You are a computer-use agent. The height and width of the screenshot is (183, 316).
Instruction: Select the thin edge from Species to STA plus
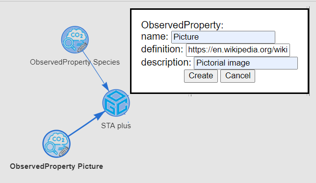94,69
